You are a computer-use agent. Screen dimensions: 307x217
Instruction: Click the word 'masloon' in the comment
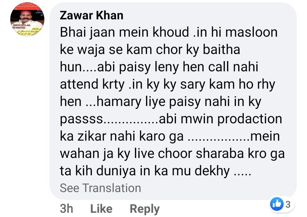pos(251,32)
